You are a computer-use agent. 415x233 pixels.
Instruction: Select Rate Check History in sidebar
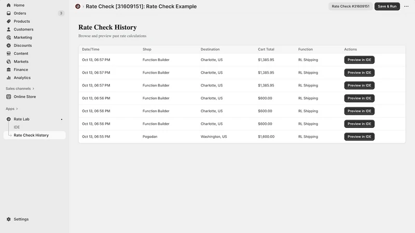point(34,135)
